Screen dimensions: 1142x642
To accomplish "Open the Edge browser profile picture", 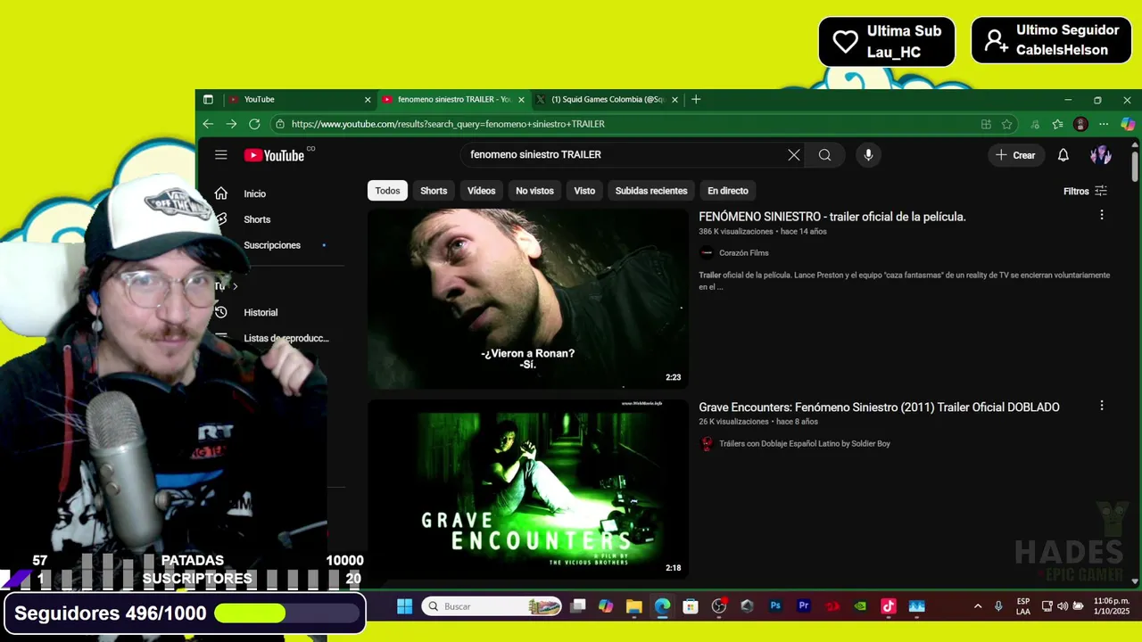I will (x=1081, y=124).
